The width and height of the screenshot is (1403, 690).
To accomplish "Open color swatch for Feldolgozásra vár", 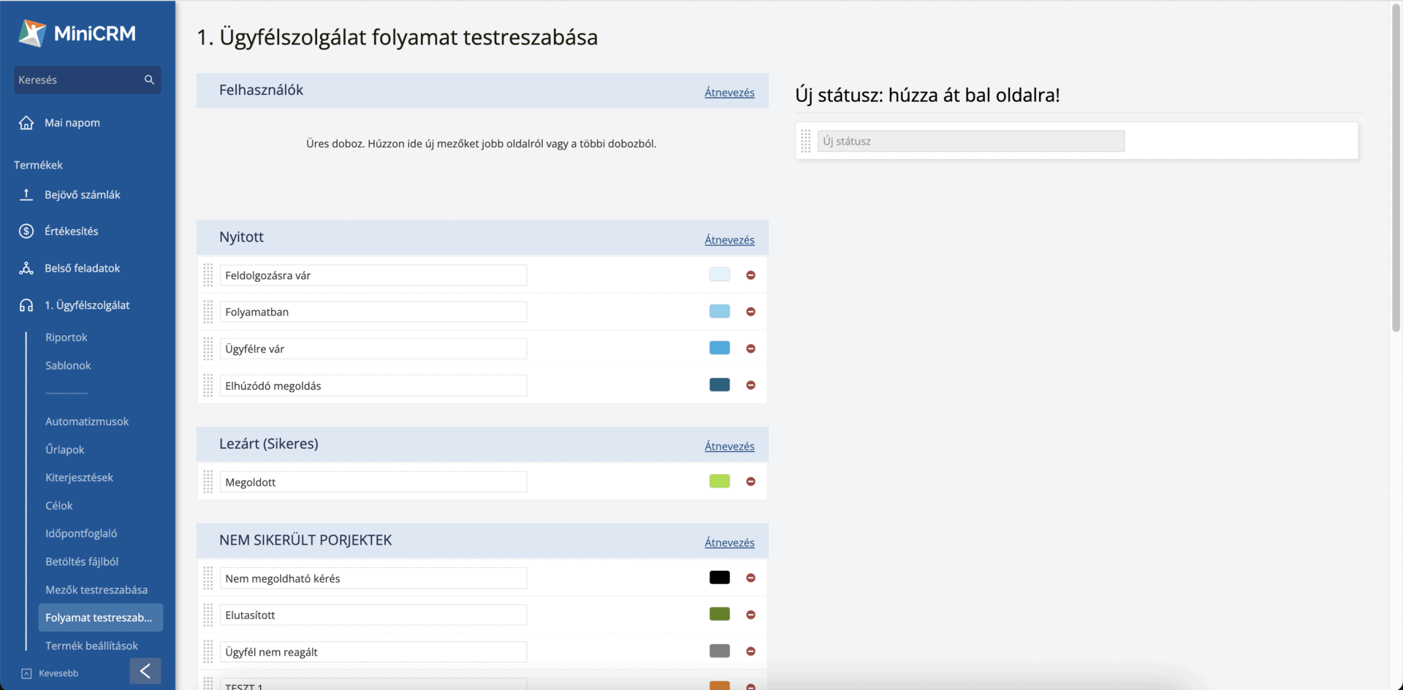I will (x=720, y=275).
